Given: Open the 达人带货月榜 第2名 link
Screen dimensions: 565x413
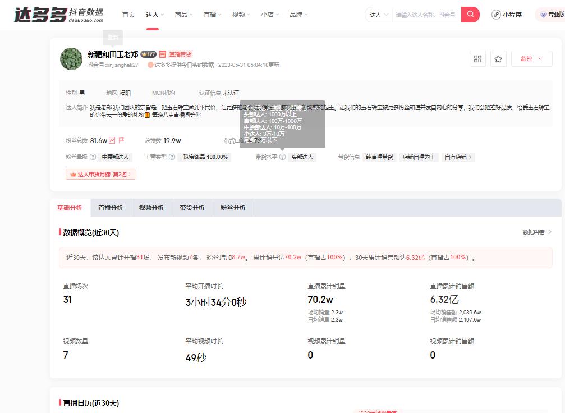Looking at the screenshot, I should tap(100, 175).
